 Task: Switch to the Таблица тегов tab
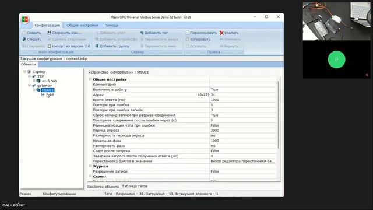tap(135, 186)
